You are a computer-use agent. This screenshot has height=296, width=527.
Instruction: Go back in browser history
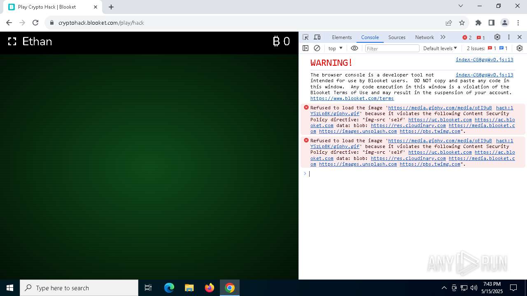[9, 23]
